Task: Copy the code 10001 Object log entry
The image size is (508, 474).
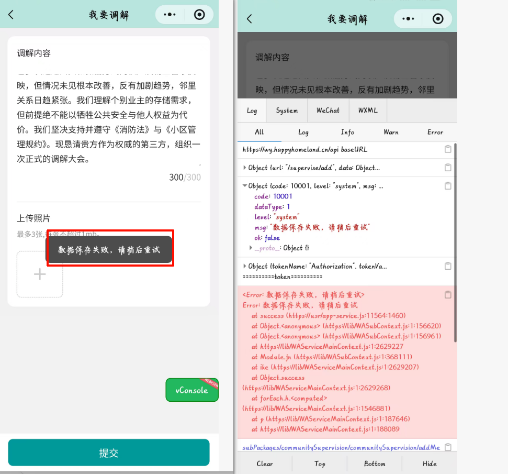Action: [447, 186]
